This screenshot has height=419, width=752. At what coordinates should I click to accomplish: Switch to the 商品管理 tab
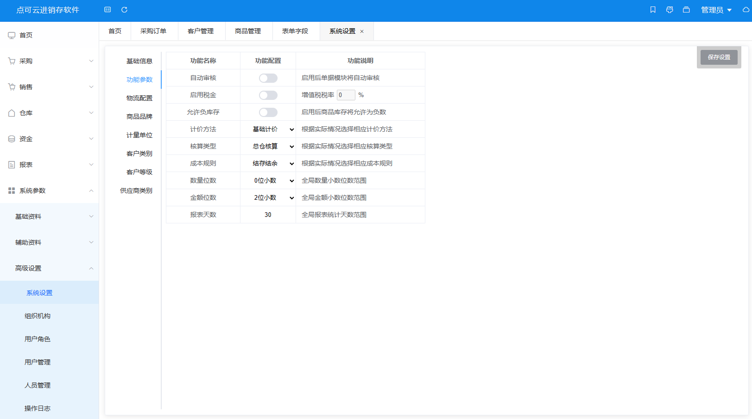pyautogui.click(x=249, y=31)
